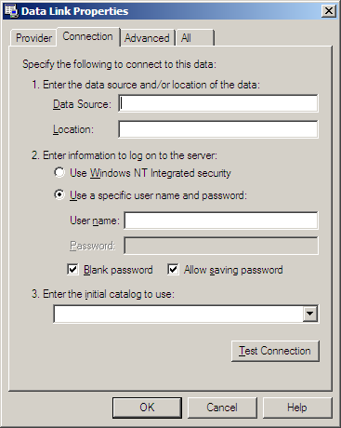Close the Data Link Properties dialog
Screen dimensions: 341x428
(329, 11)
